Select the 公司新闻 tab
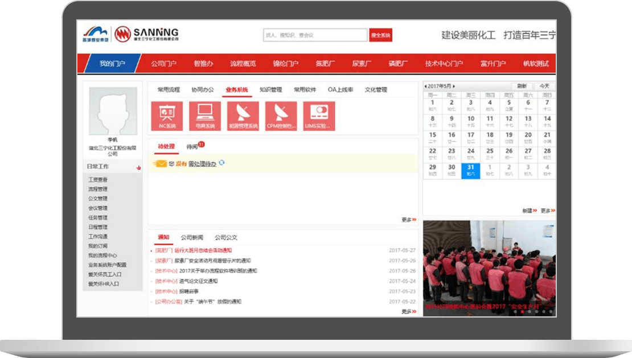The width and height of the screenshot is (632, 358). 192,237
